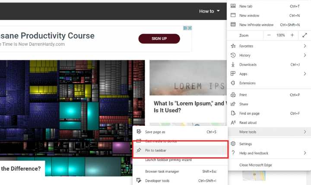Choose New window from the menu
The width and height of the screenshot is (311, 185).
click(269, 16)
